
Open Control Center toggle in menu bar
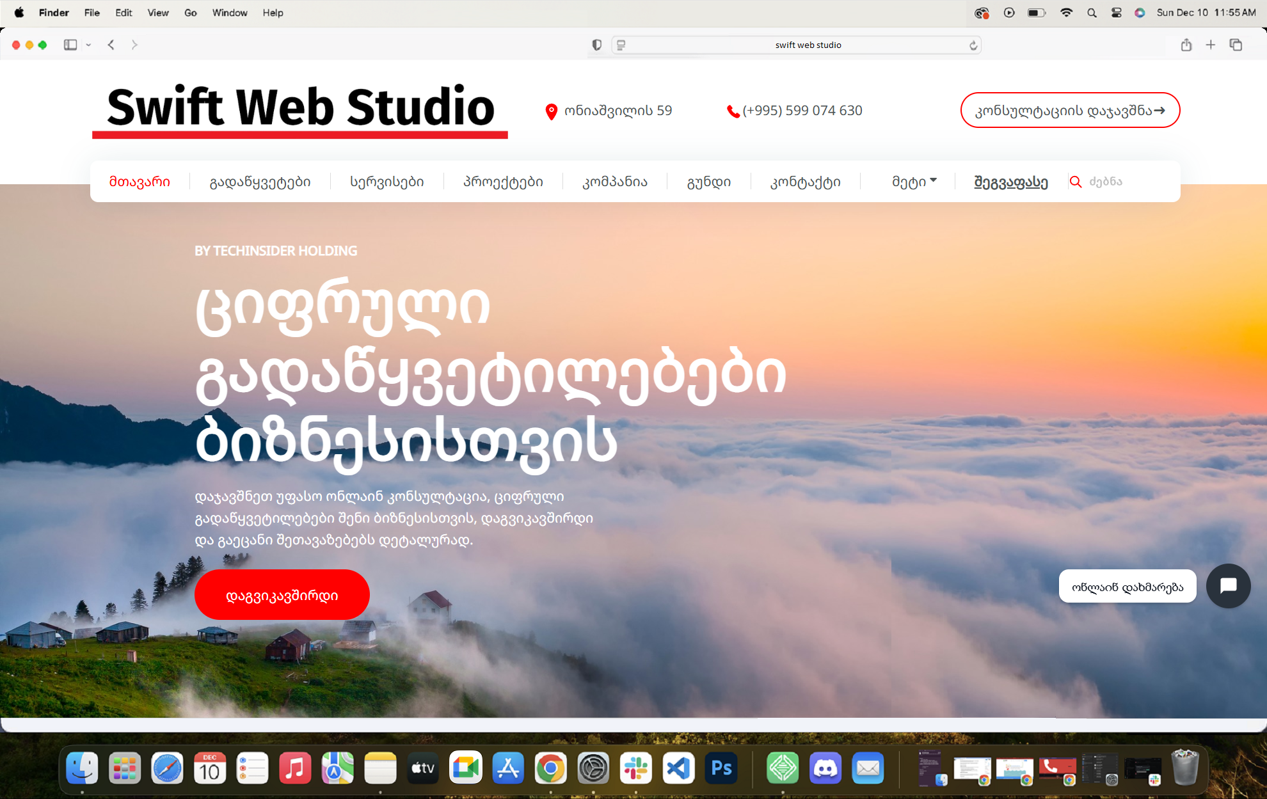click(x=1116, y=13)
